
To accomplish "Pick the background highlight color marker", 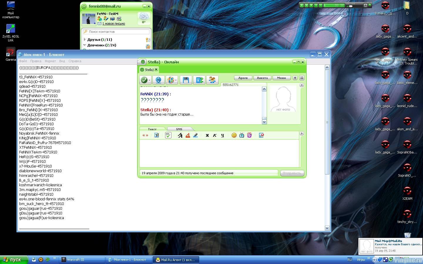I will click(x=195, y=135).
